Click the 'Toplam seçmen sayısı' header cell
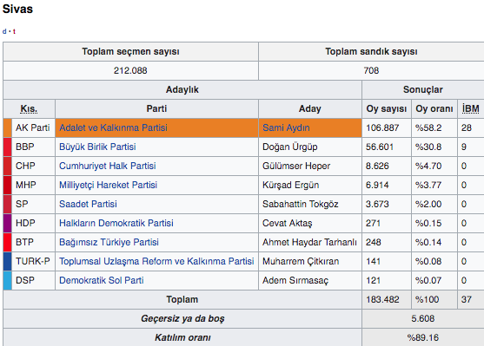The width and height of the screenshot is (484, 346). [130, 51]
